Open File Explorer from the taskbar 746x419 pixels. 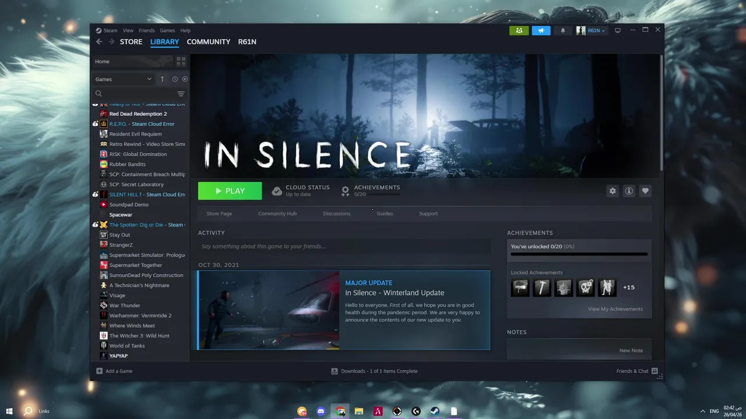click(359, 411)
